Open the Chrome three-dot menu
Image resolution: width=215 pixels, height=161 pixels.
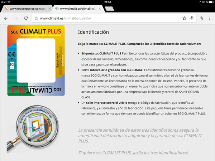tap(210, 18)
